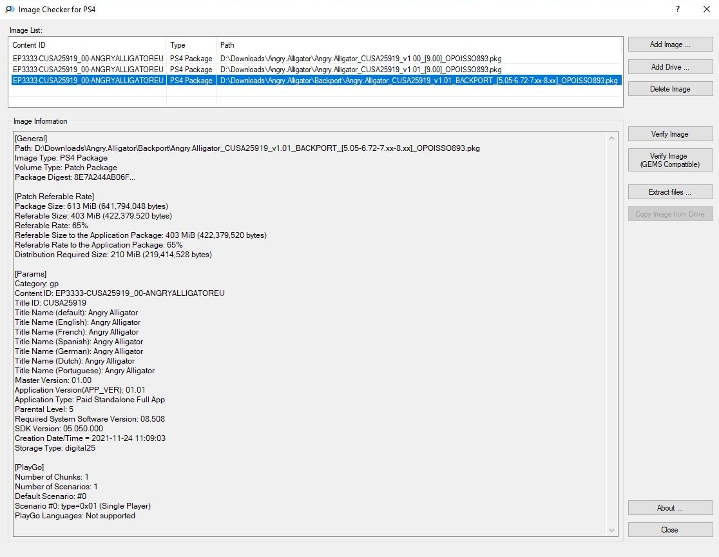Screen dimensions: 719x557
Task: Click 'Referable Size to the Application Package' line
Action: [x=141, y=235]
